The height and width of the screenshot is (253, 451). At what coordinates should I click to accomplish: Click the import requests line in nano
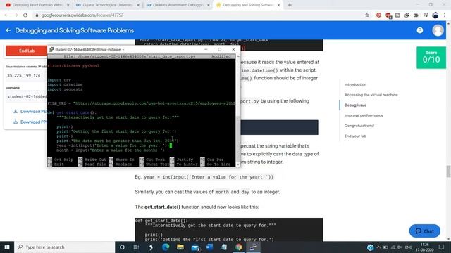pos(65,89)
